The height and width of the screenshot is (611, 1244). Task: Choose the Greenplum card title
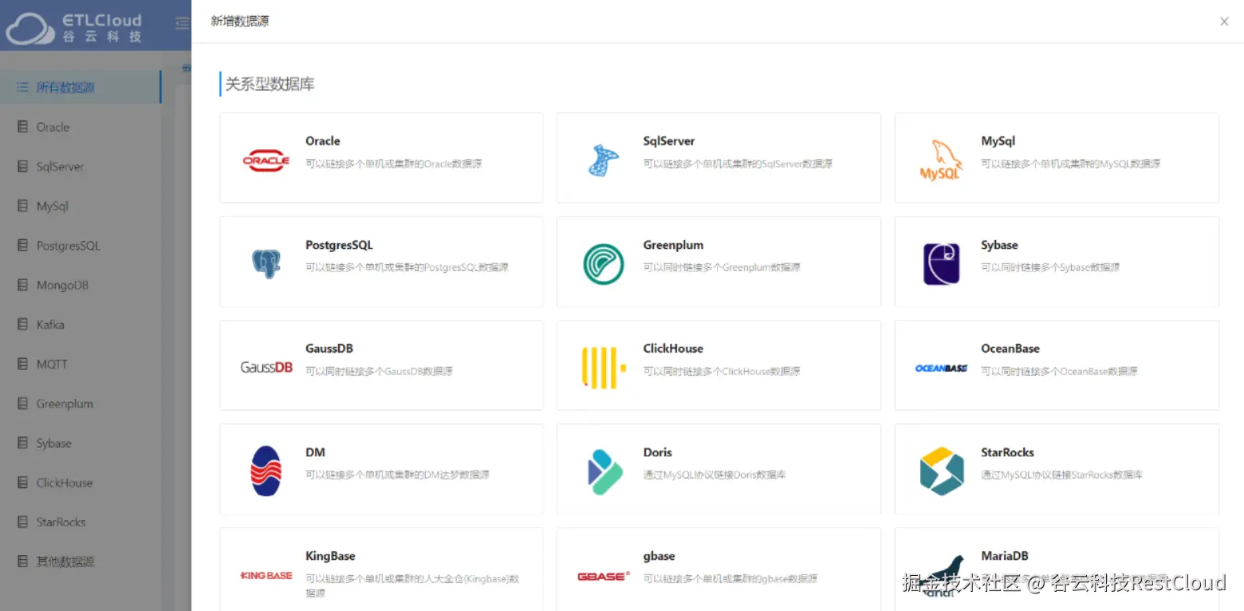coord(673,245)
